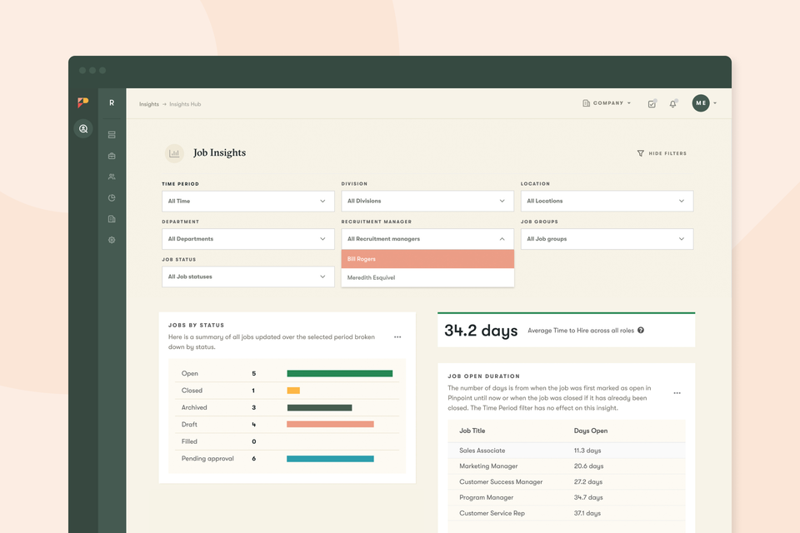Screen dimensions: 800x533
Task: Toggle the All Recruitment managers selection
Action: coord(427,239)
